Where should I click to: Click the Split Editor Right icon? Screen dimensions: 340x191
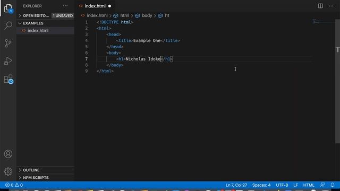click(320, 6)
